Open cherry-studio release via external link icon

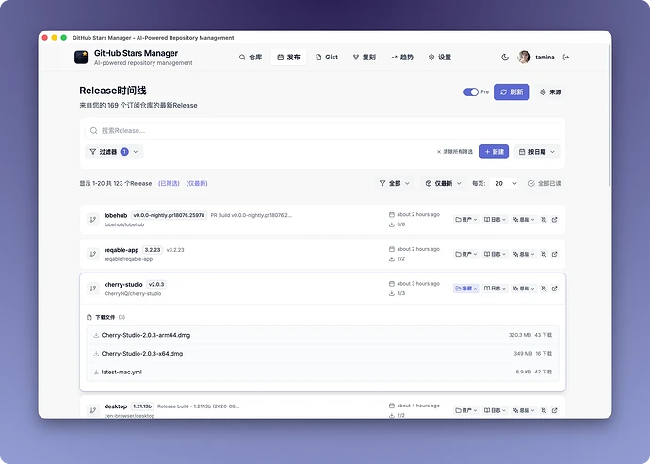click(x=554, y=288)
